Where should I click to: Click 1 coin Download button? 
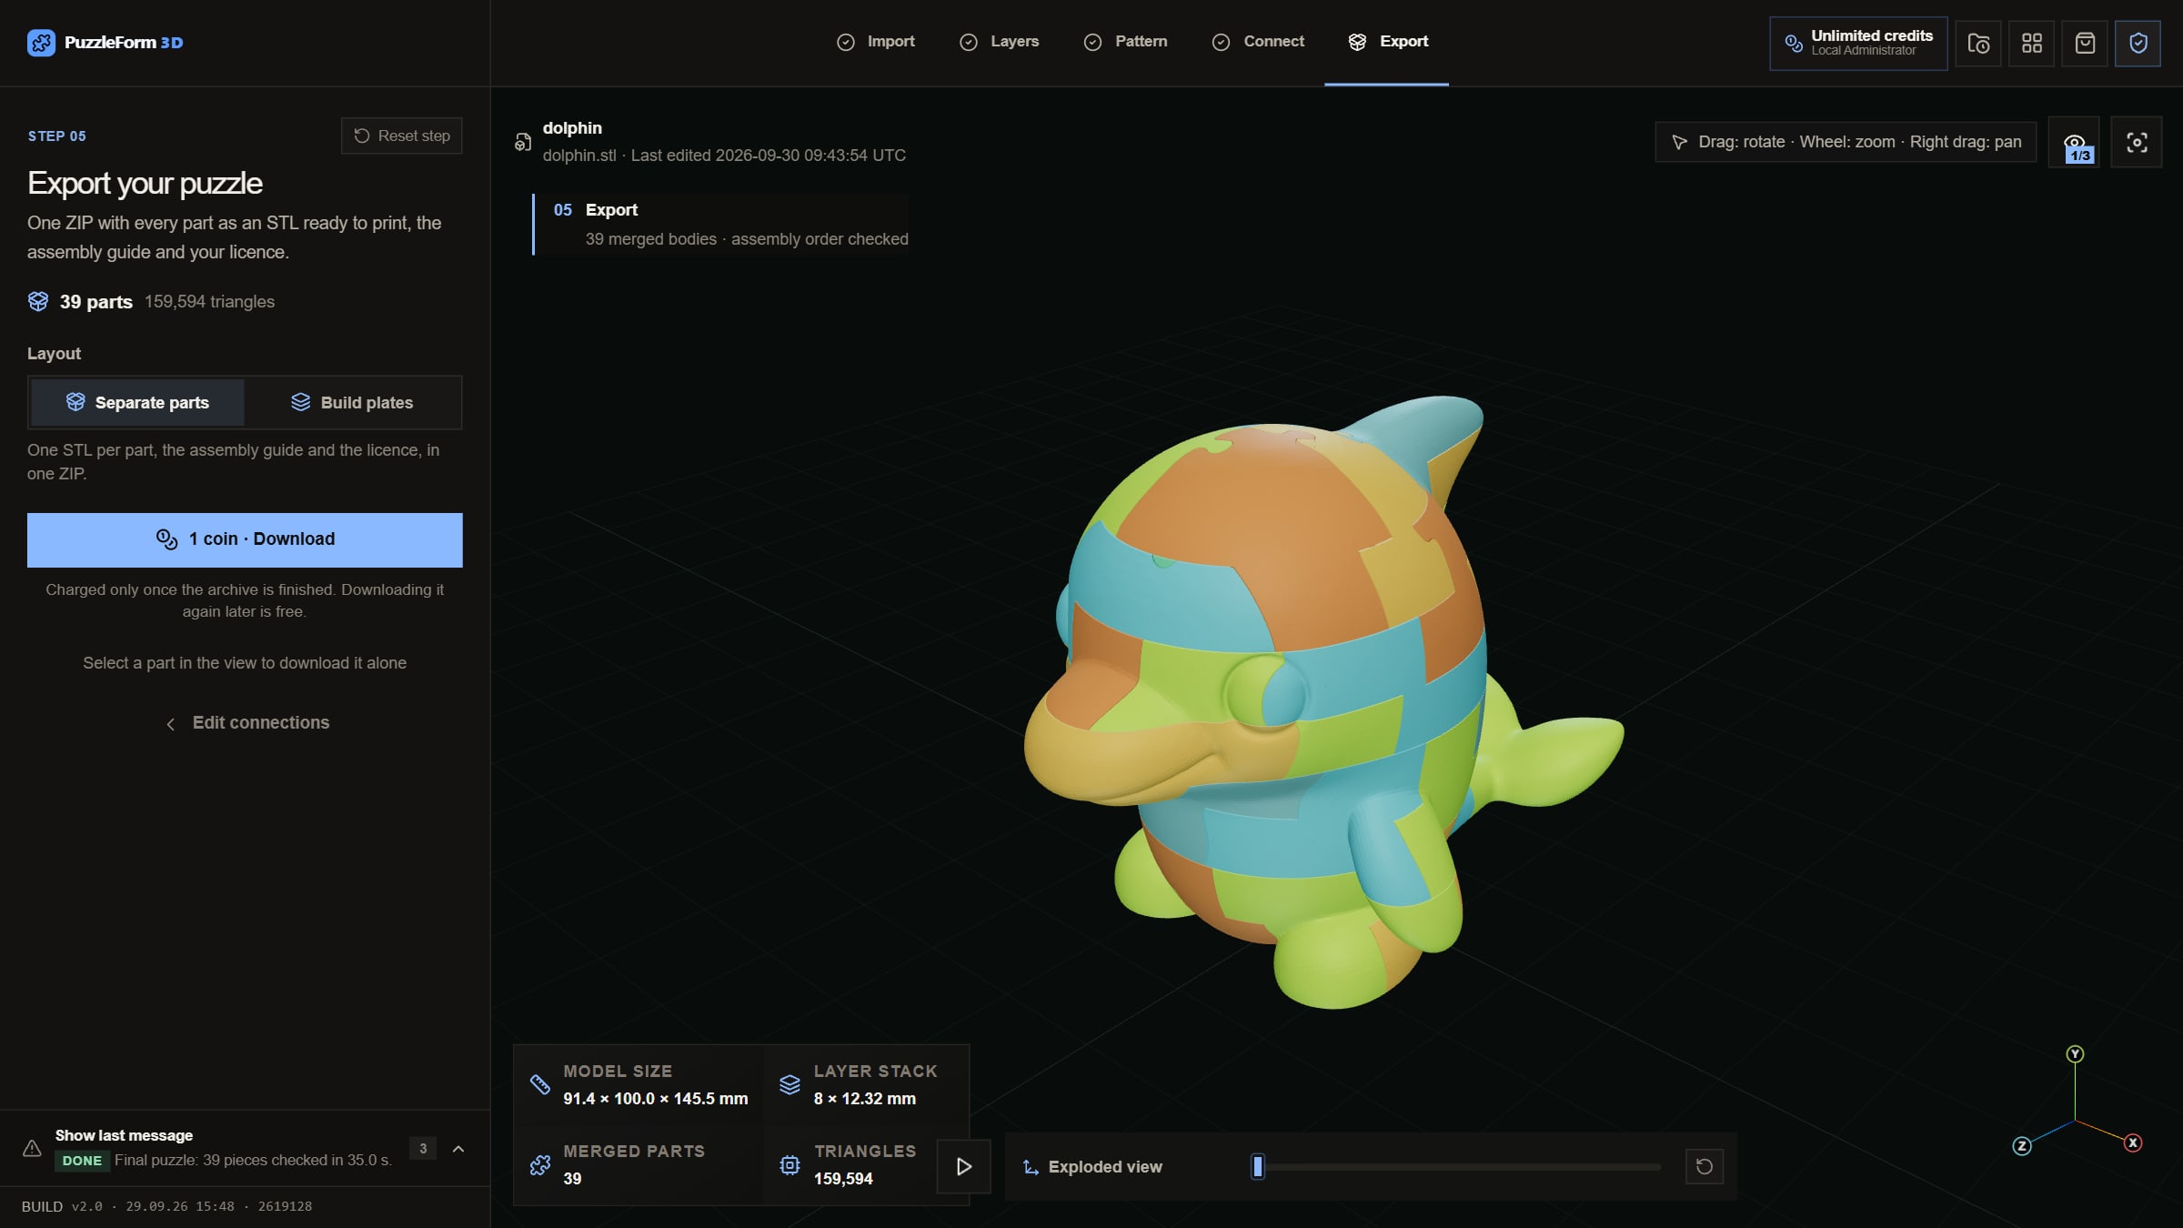coord(245,539)
